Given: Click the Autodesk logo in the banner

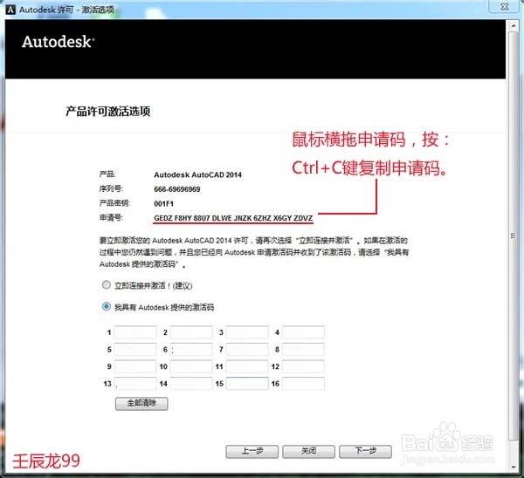Looking at the screenshot, I should pyautogui.click(x=59, y=42).
